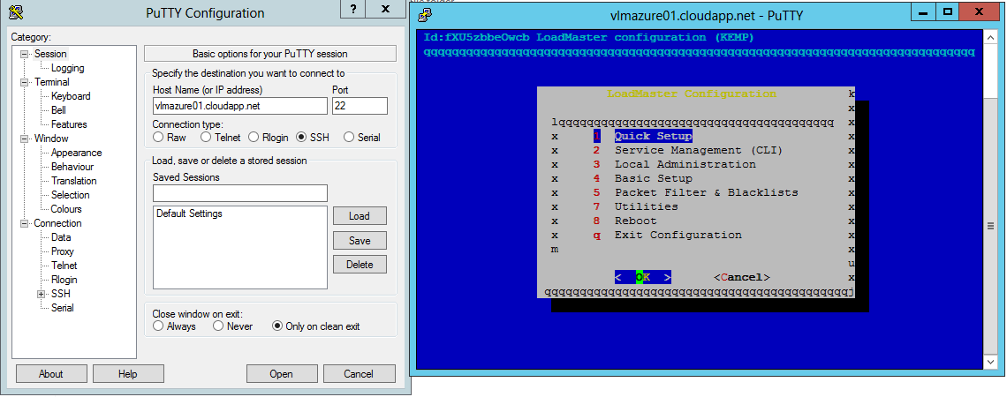Click the PuTTY Configuration title bar icon
Image resolution: width=1007 pixels, height=397 pixels.
click(x=15, y=11)
